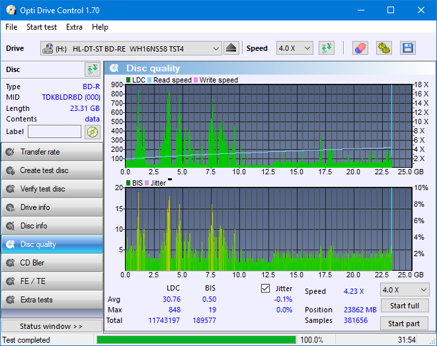This screenshot has width=437, height=346.
Task: Click the save floppy disk icon
Action: [x=407, y=48]
